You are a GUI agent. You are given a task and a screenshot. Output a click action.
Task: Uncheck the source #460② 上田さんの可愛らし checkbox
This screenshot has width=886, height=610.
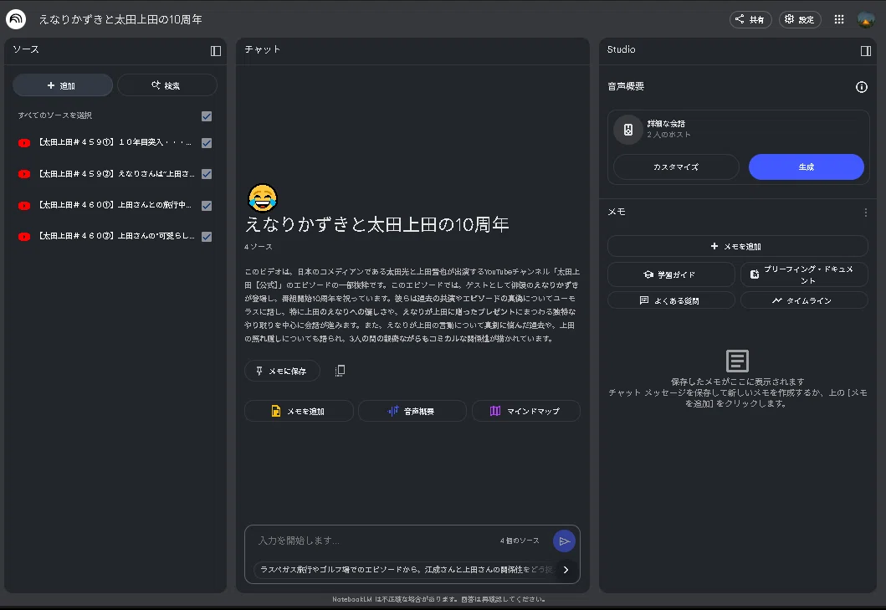click(x=207, y=236)
